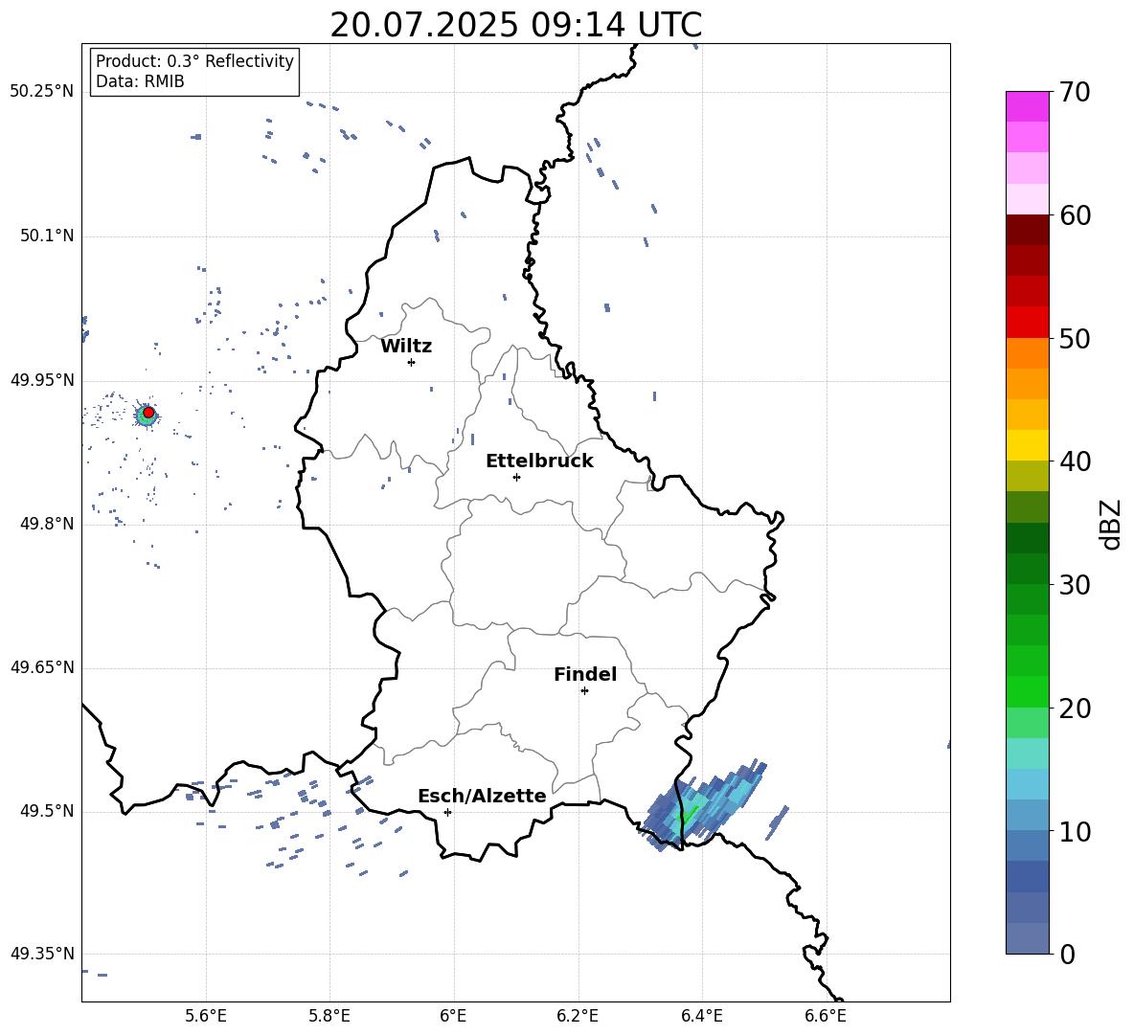Click the Wiltz station label
This screenshot has width=1134, height=1035.
[406, 347]
